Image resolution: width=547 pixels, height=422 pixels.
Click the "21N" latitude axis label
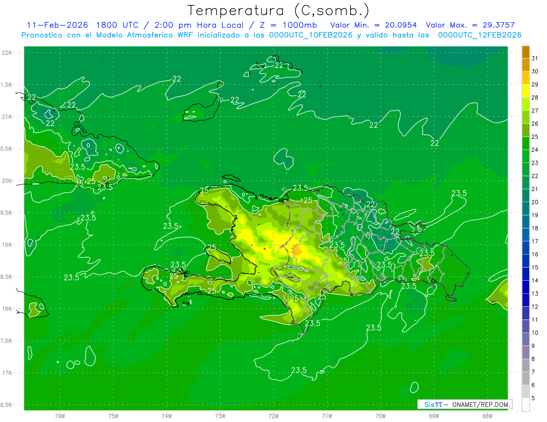click(x=7, y=117)
